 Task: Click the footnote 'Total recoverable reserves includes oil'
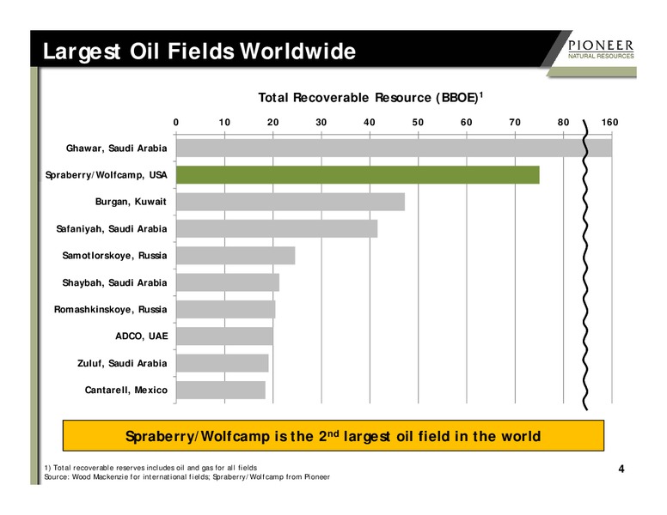tap(150, 468)
